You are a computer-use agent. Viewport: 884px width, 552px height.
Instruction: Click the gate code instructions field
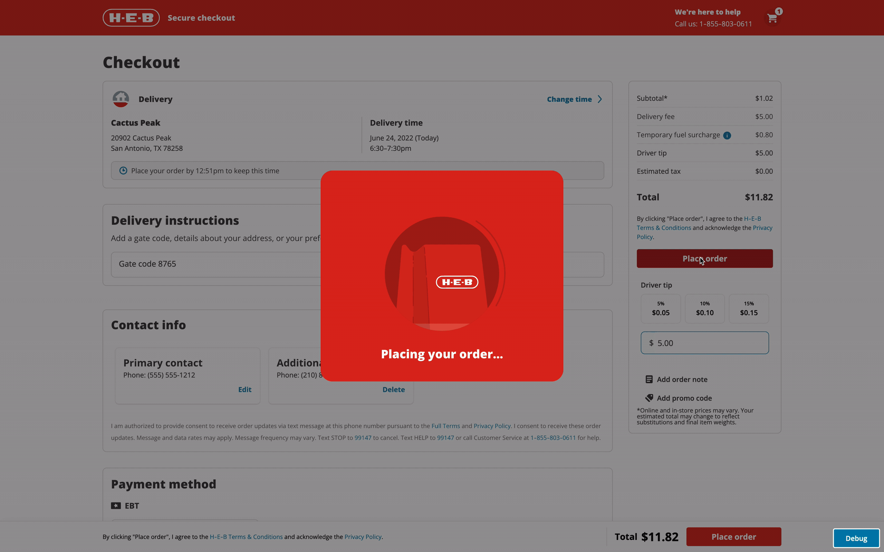219,264
